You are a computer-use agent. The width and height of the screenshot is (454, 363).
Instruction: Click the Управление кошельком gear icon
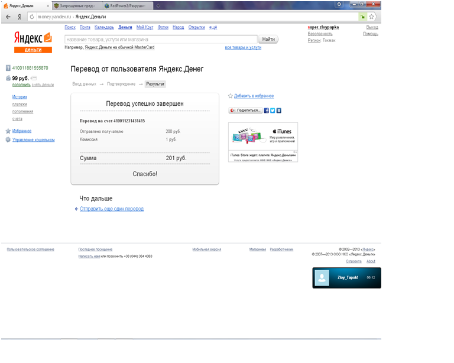coord(8,140)
